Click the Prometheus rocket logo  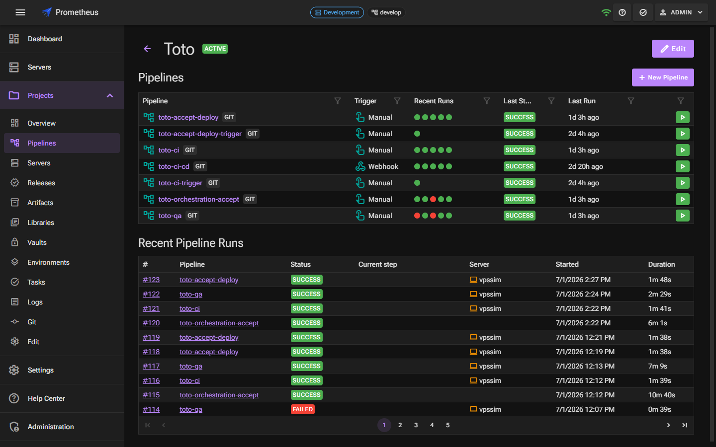point(47,12)
